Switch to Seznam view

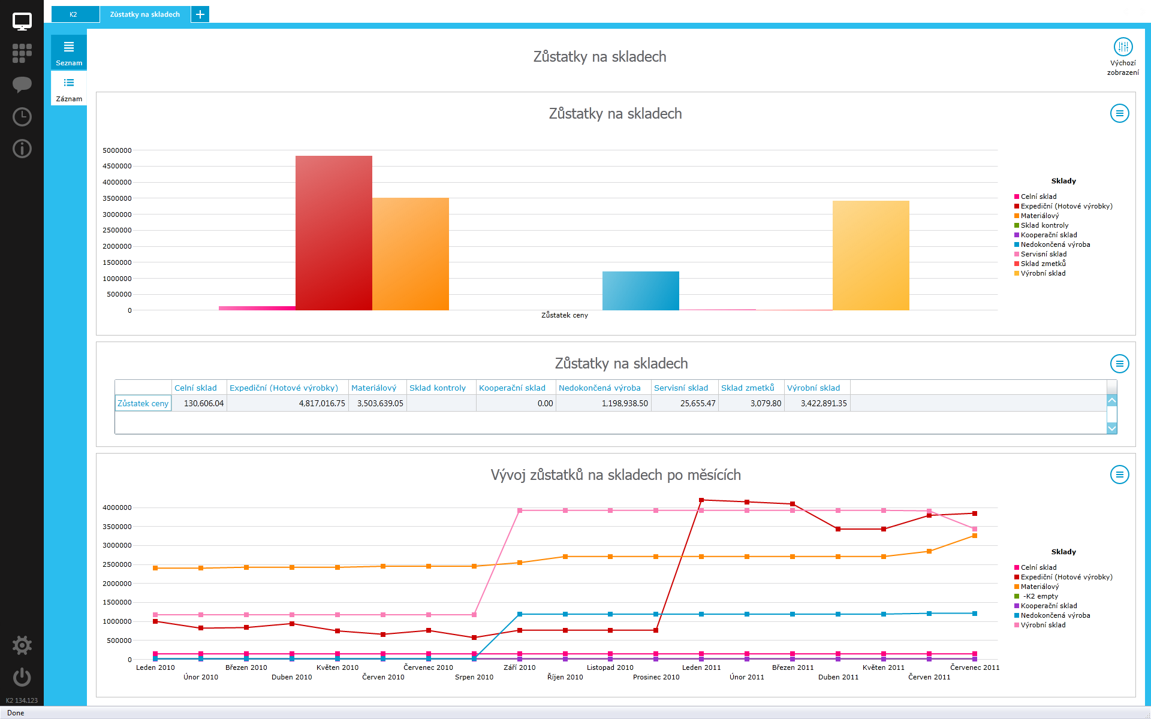tap(69, 53)
